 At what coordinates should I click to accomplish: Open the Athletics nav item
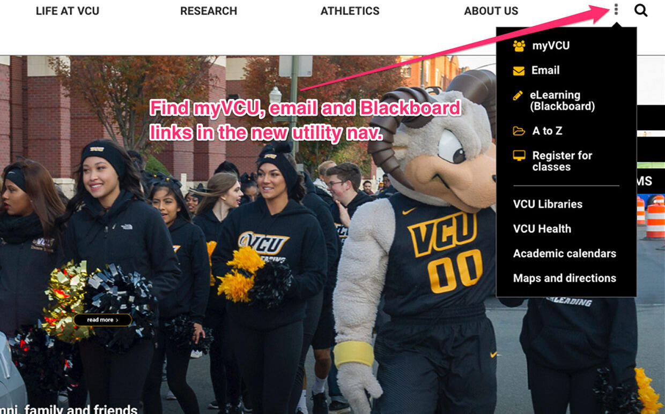pyautogui.click(x=350, y=11)
